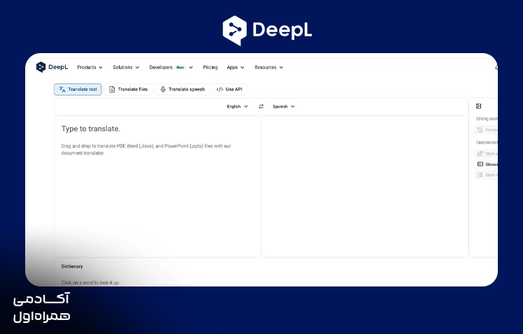The width and height of the screenshot is (523, 334).
Task: Click the Translate files document icon
Action: (x=112, y=89)
